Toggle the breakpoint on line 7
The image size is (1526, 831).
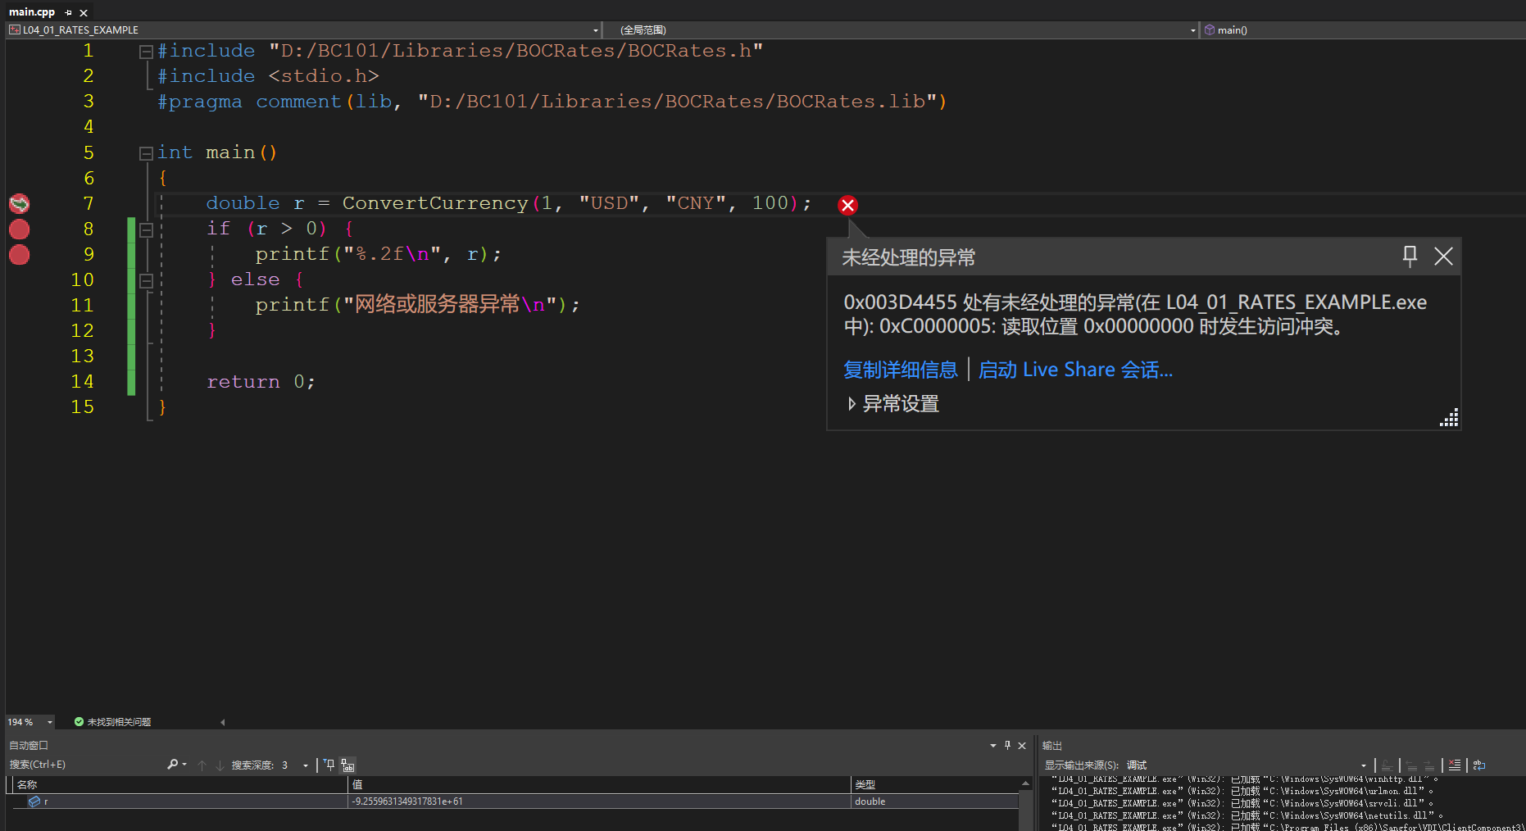pyautogui.click(x=19, y=203)
